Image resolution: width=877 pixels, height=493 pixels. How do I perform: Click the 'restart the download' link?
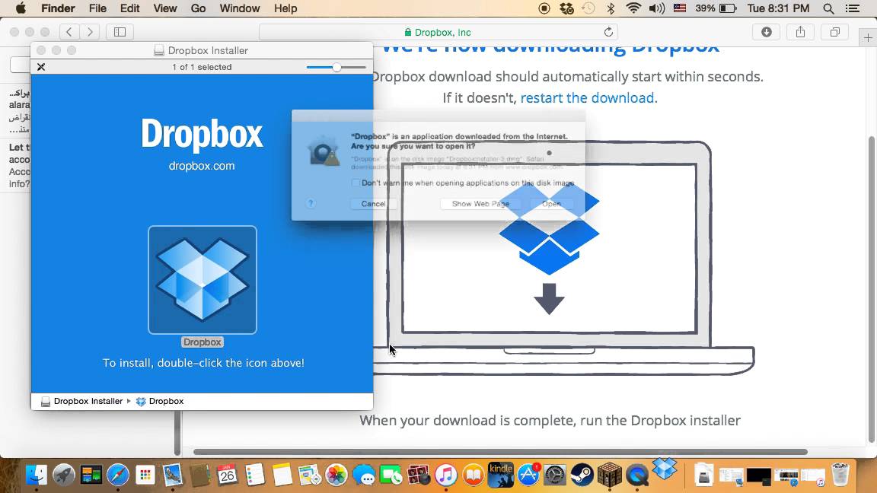[588, 98]
